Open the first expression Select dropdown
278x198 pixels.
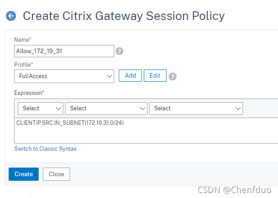[40, 109]
